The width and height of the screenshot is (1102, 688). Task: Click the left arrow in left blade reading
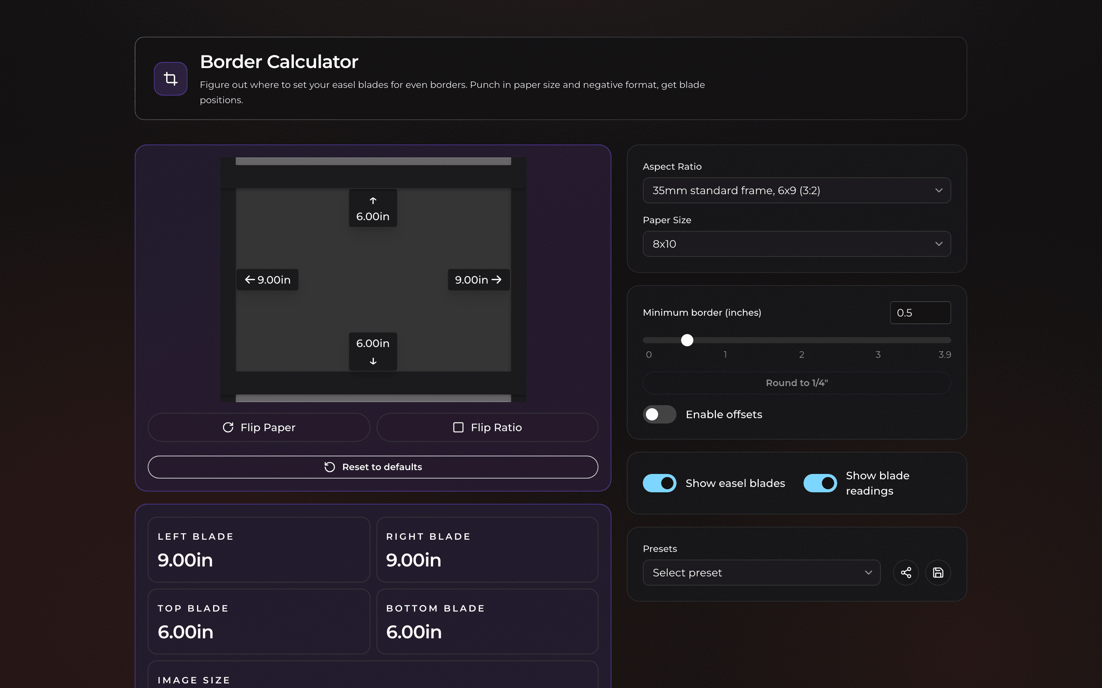click(249, 279)
